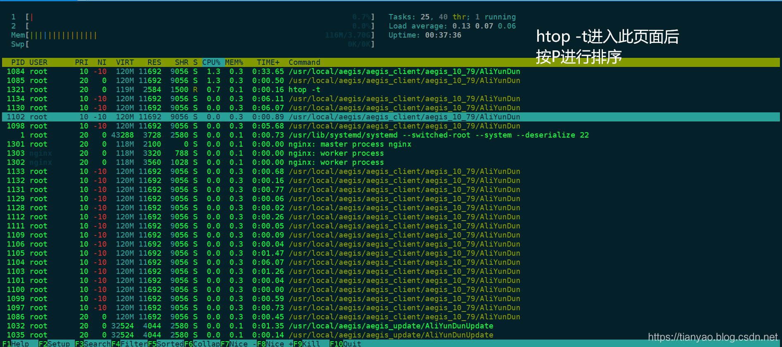This screenshot has width=782, height=347.
Task: Sort by the SHR column header
Action: coord(182,62)
